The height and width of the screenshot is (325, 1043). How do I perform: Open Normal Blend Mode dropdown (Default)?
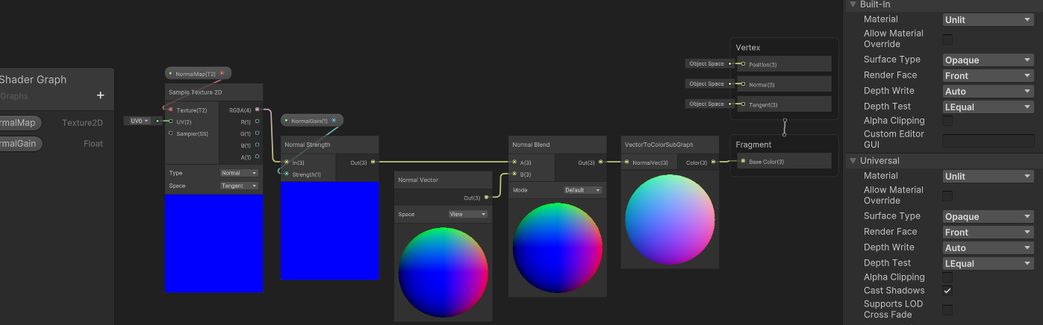[583, 190]
